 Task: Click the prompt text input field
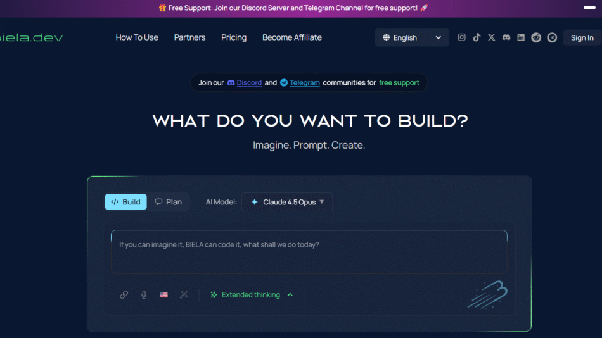pos(309,252)
